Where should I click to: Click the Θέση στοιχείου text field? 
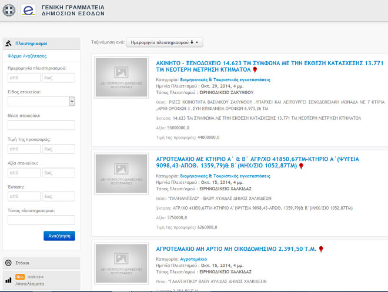[41, 125]
